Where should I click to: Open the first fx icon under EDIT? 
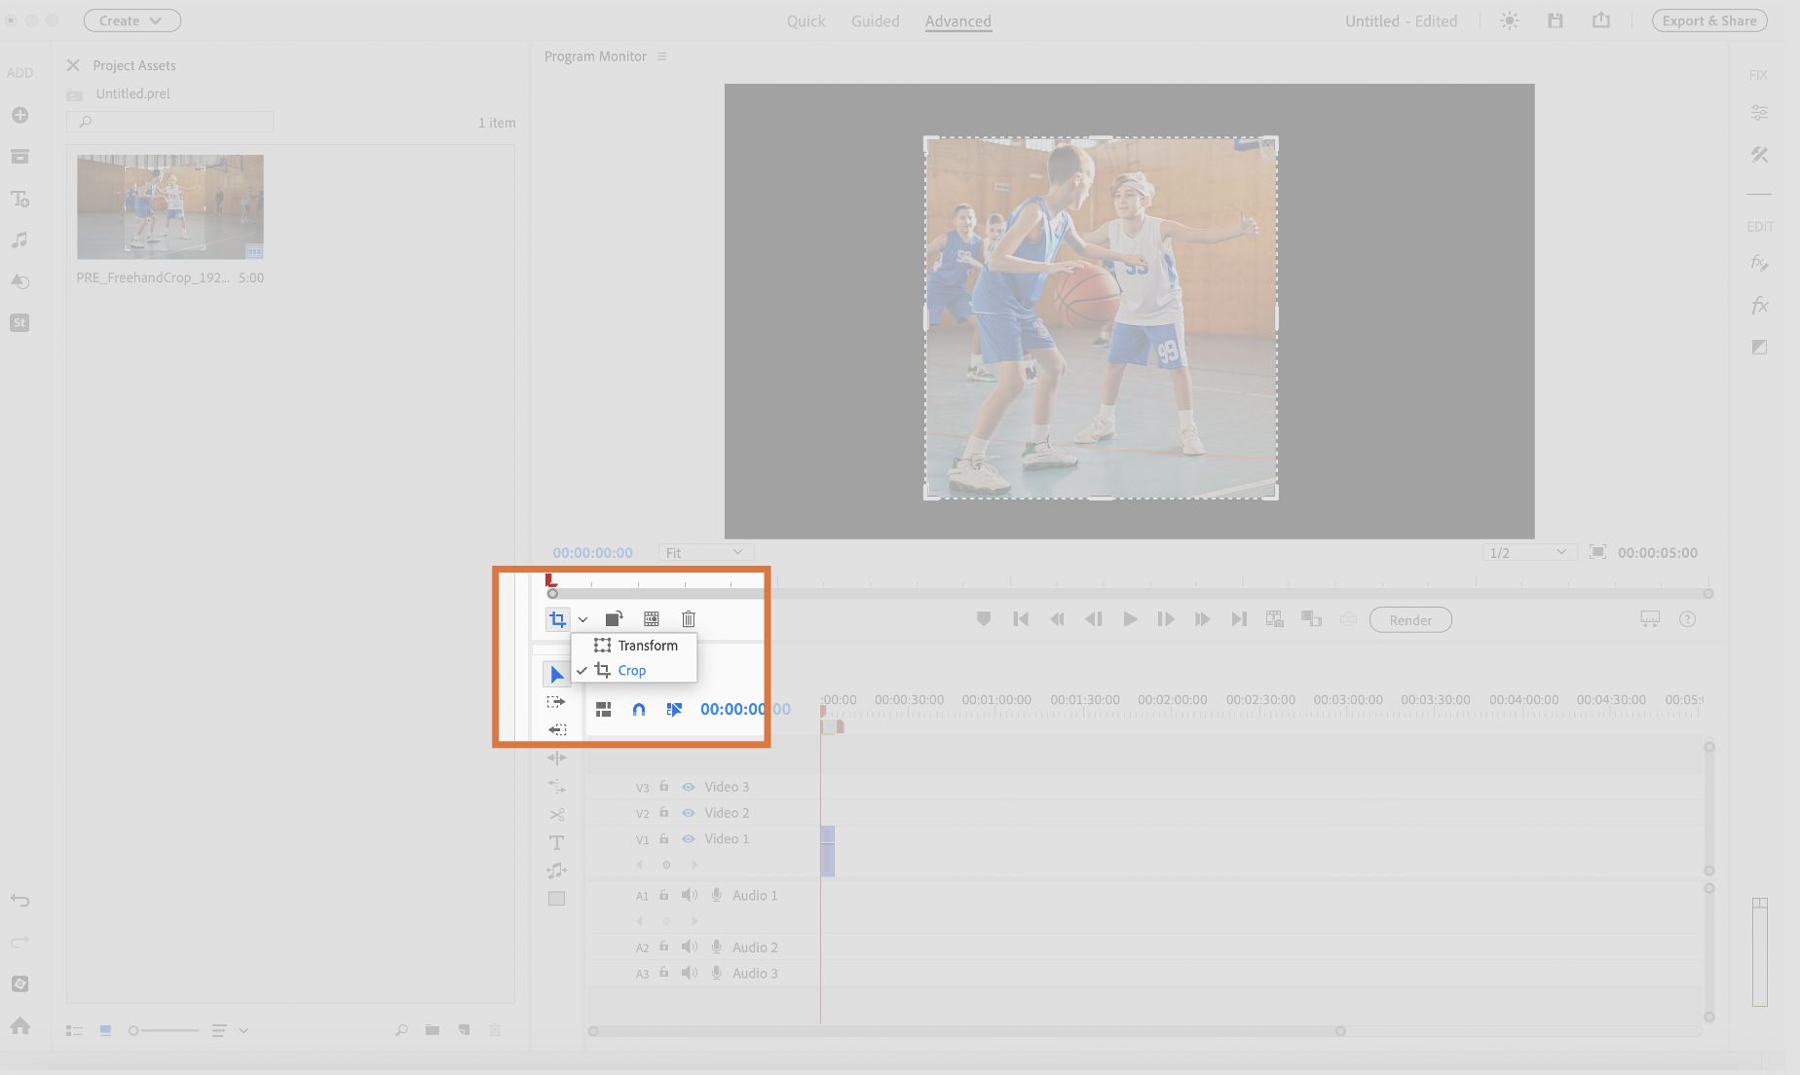point(1759,263)
